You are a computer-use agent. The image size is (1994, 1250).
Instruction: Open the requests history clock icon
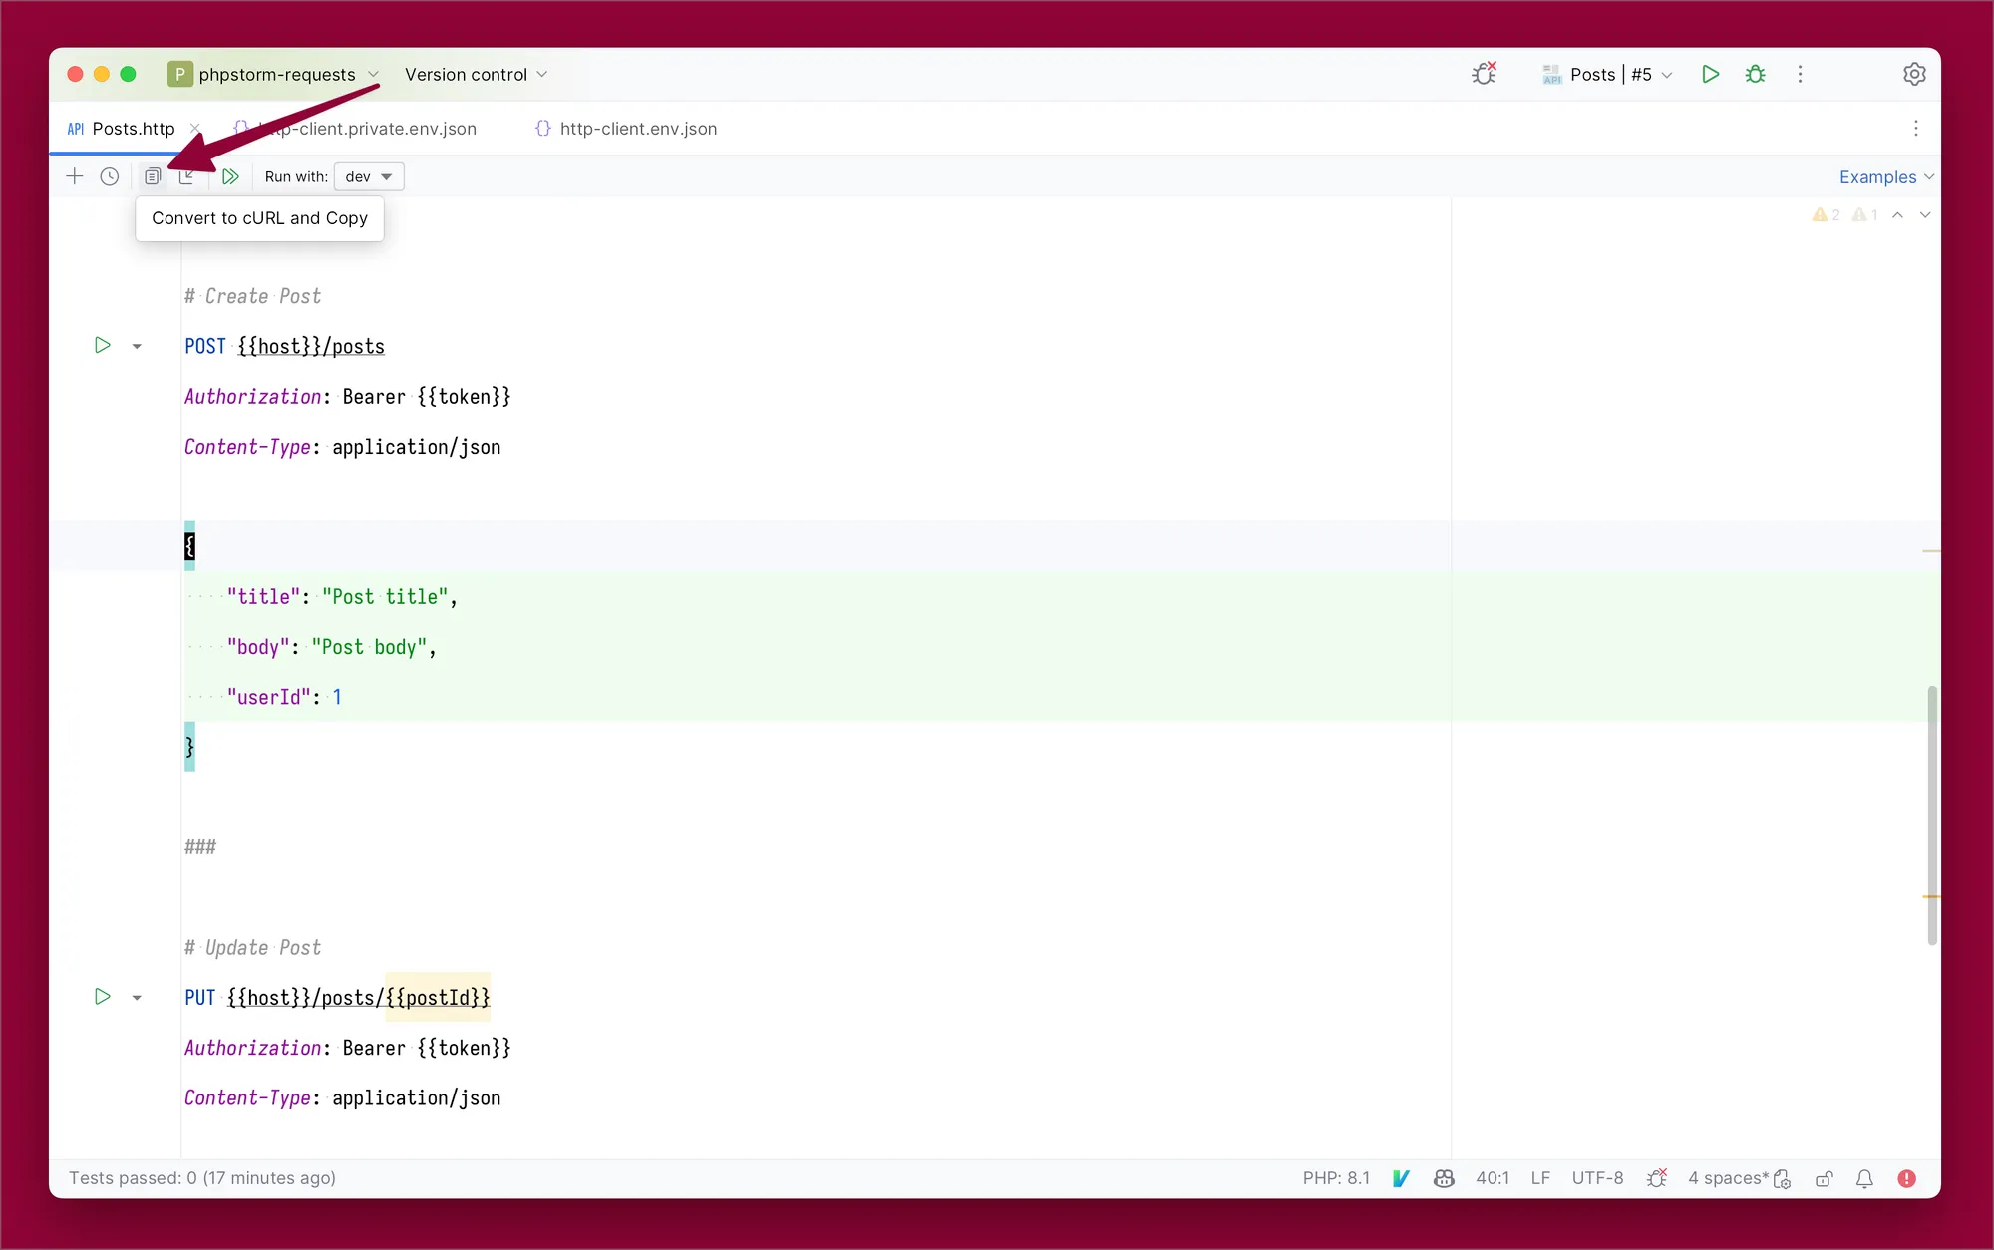(110, 176)
